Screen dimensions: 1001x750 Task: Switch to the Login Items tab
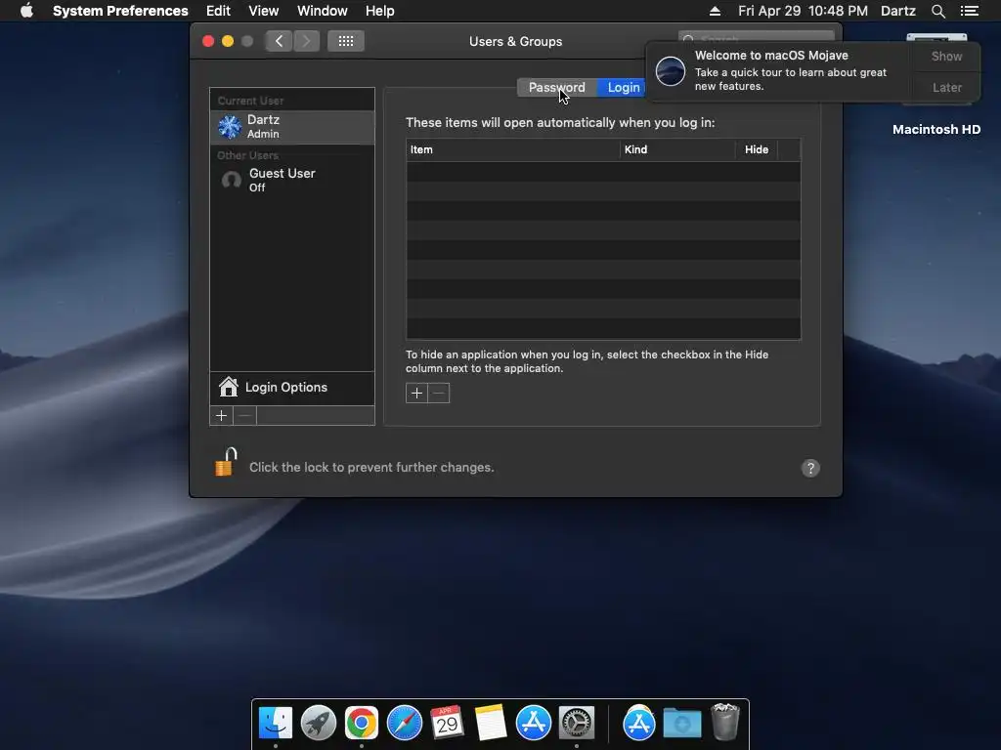coord(623,87)
